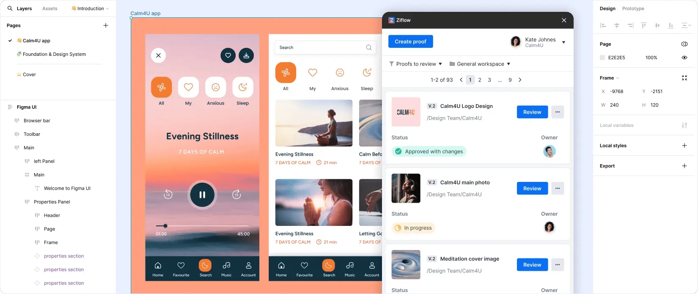Go to page 2 of proofs
The height and width of the screenshot is (294, 698).
pos(480,80)
